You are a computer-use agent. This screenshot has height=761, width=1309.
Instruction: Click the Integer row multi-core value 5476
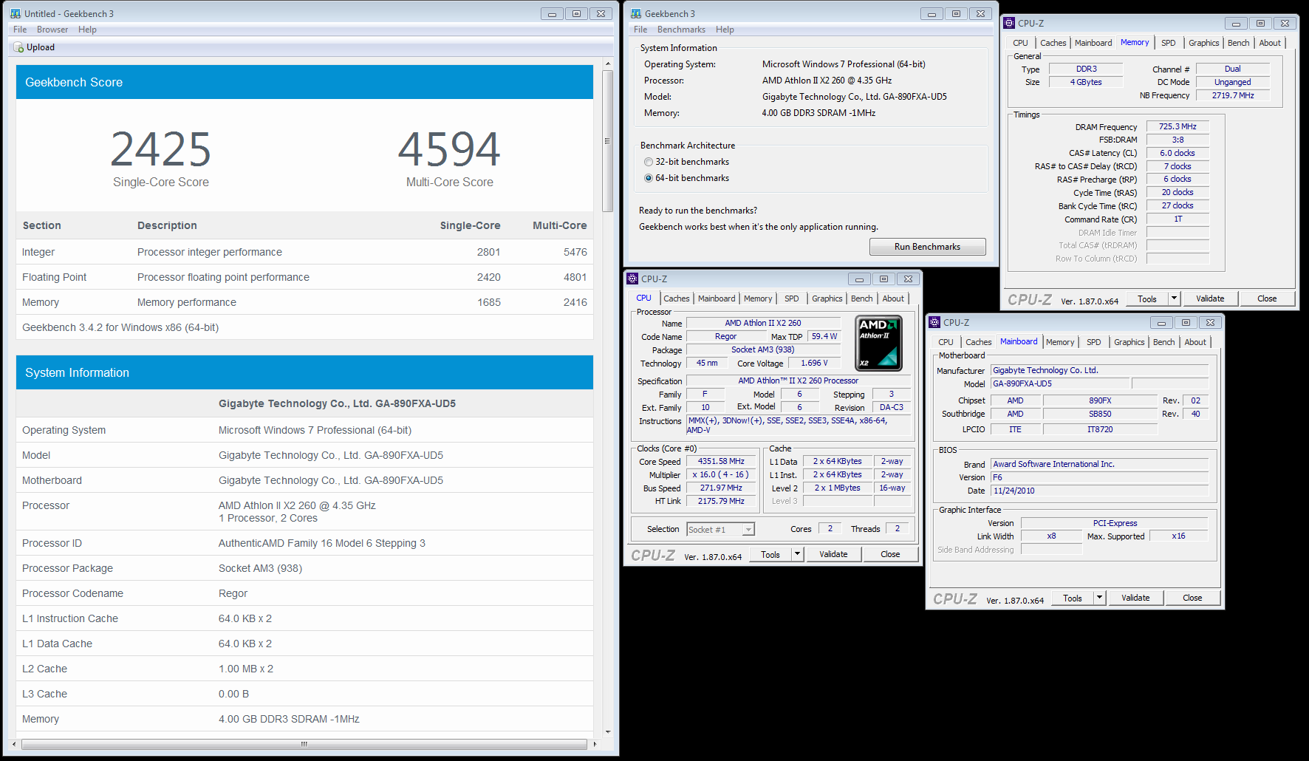pyautogui.click(x=575, y=252)
